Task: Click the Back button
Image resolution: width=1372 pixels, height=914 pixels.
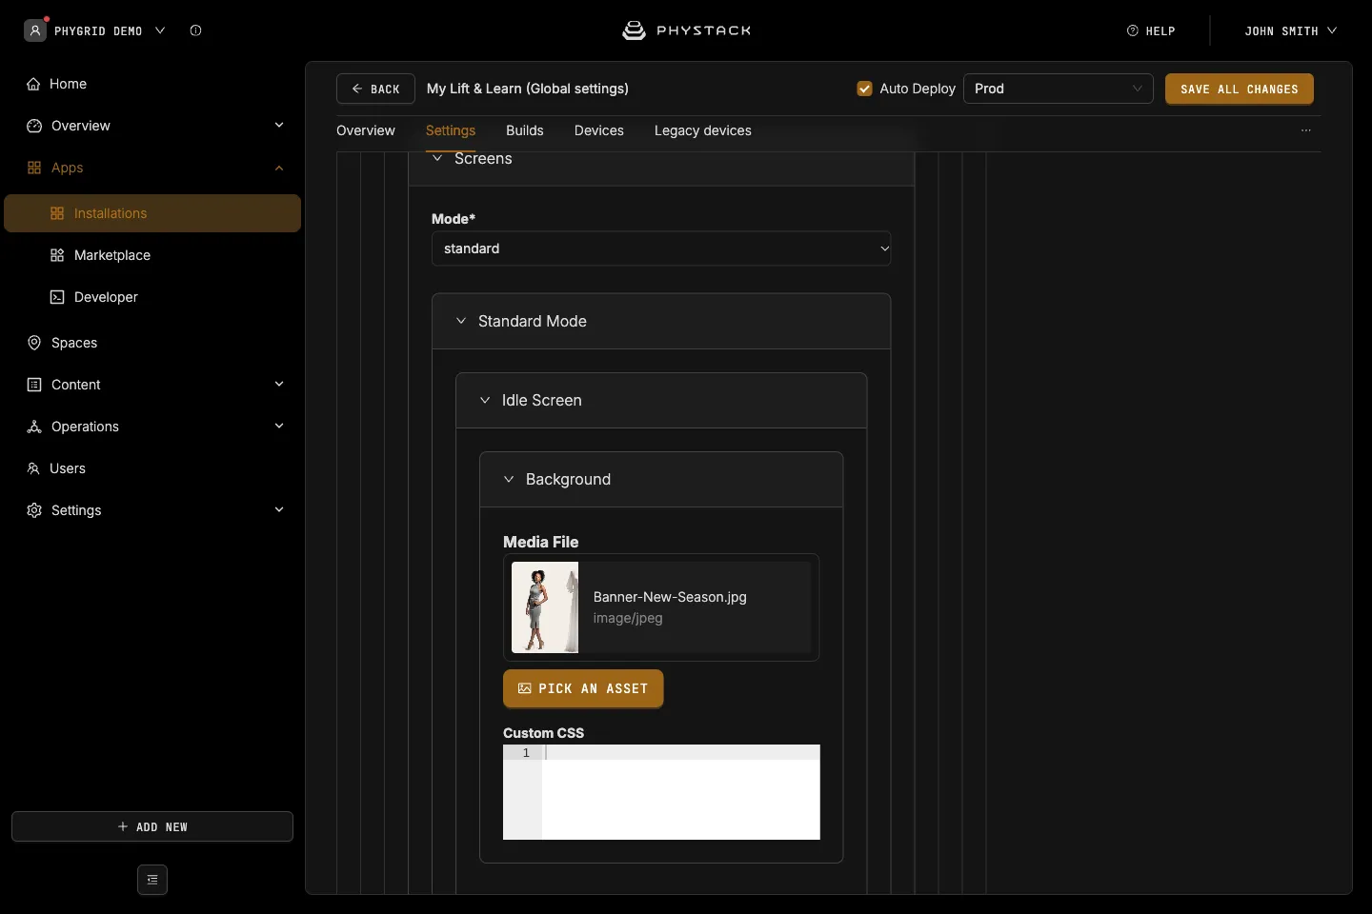Action: coord(375,89)
